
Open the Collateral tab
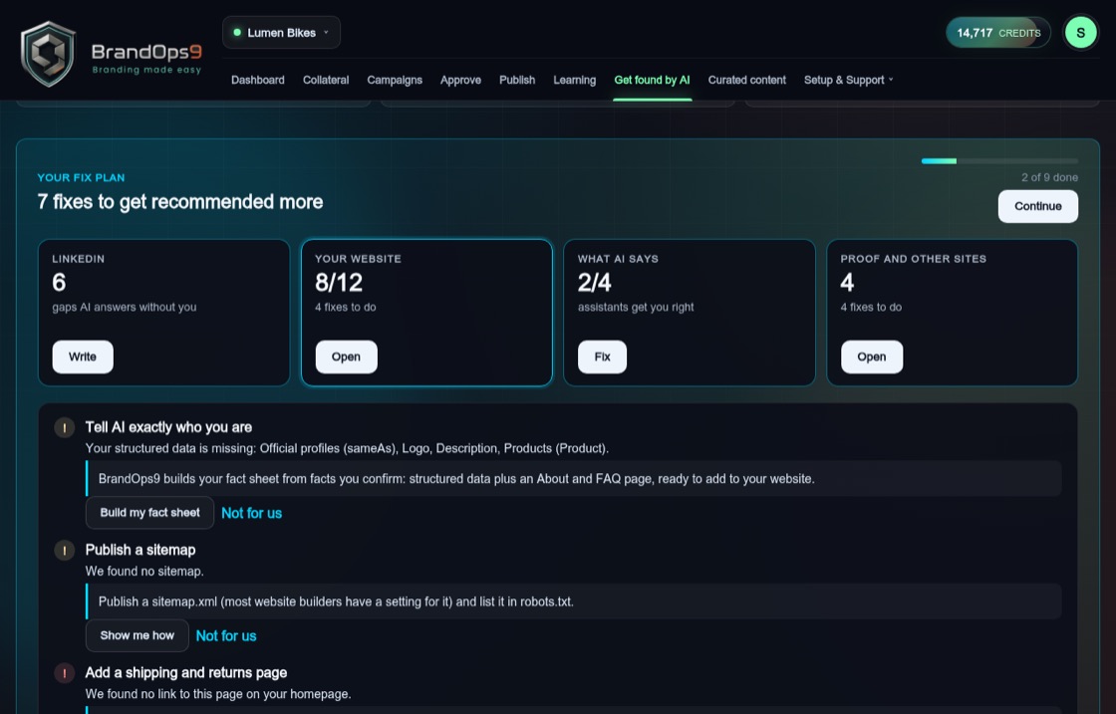pos(326,80)
